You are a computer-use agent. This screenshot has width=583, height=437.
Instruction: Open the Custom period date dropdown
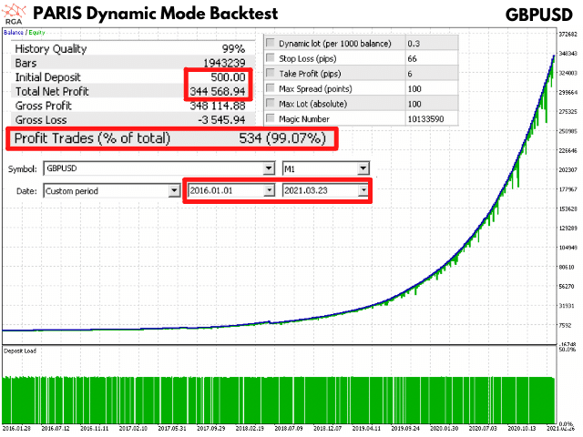click(x=173, y=191)
